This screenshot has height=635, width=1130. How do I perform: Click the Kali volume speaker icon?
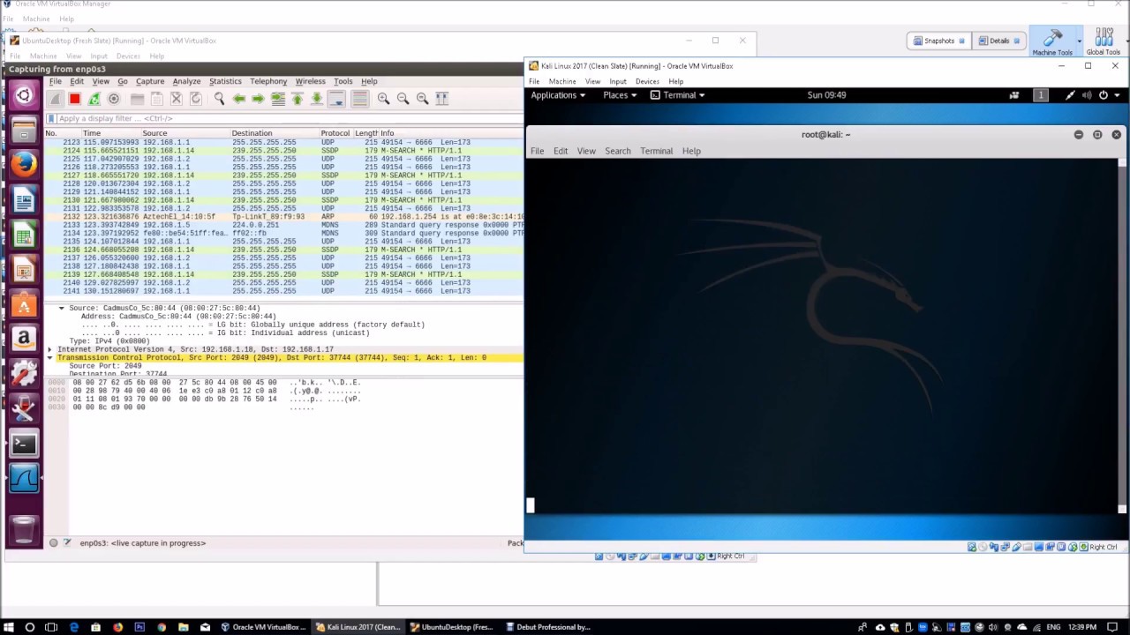[x=1087, y=95]
